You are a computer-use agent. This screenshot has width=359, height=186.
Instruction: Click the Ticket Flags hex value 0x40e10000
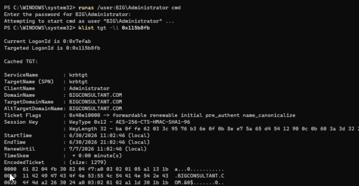(x=85, y=115)
